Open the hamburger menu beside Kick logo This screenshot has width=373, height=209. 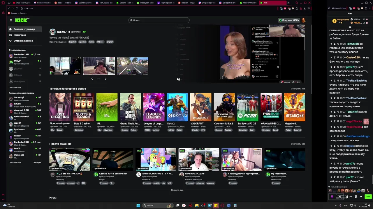(11, 20)
